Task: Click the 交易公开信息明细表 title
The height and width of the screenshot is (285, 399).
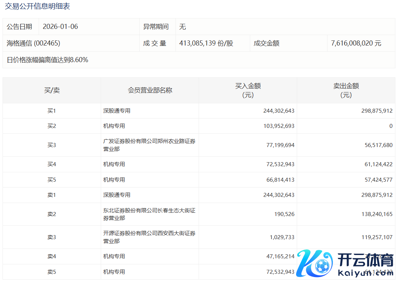Action: click(x=37, y=6)
